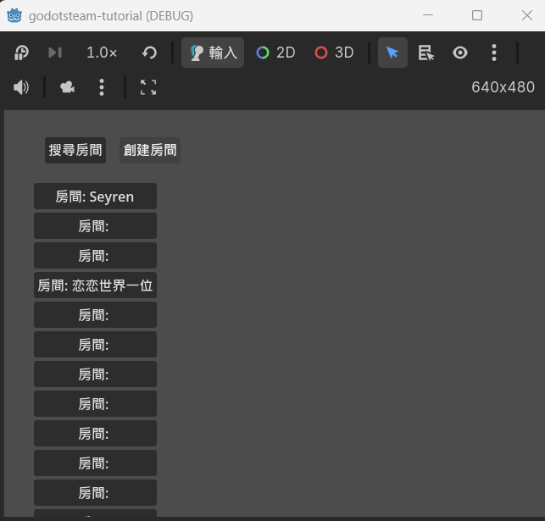The width and height of the screenshot is (545, 521).
Task: Click the camera override icon
Action: [x=67, y=87]
